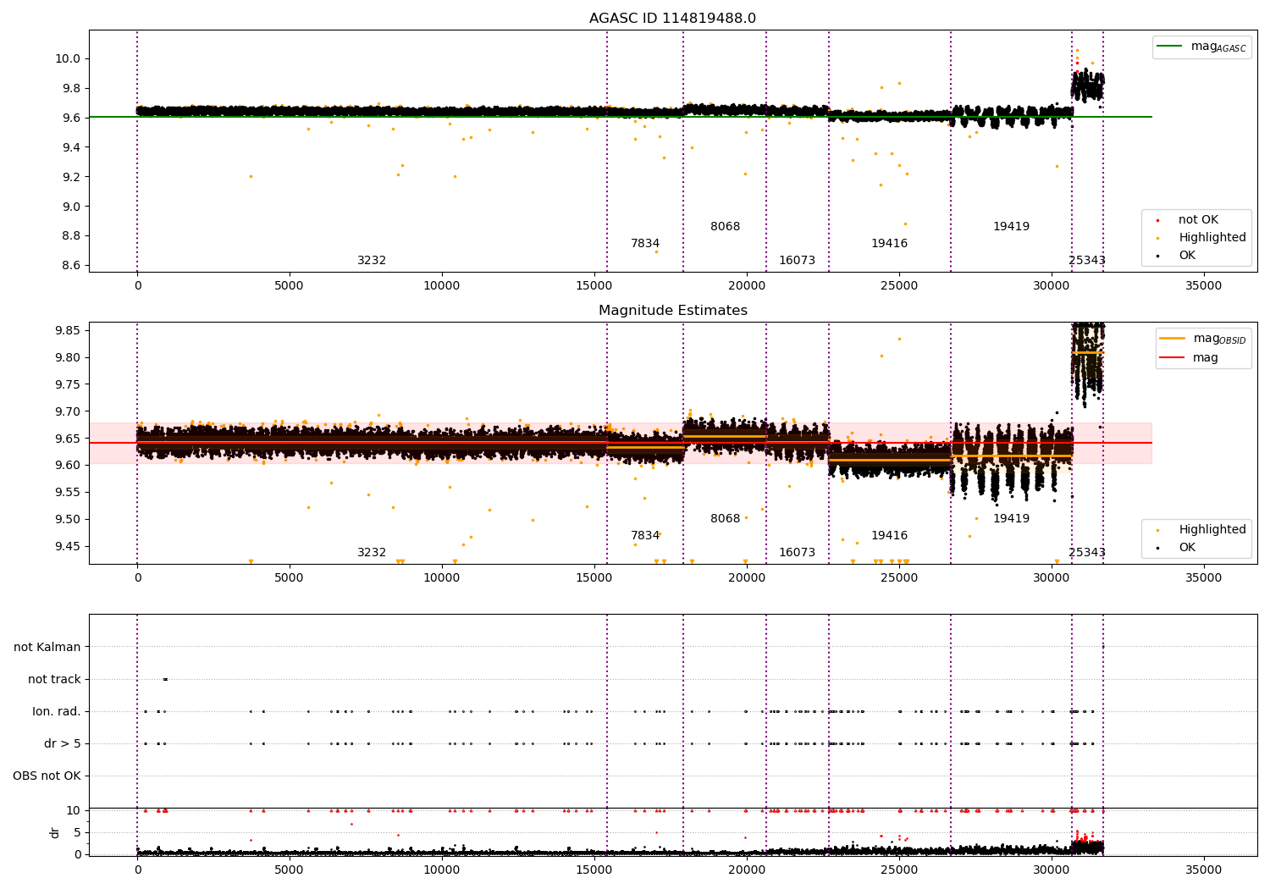Viewport: 1270px width, 889px height.
Task: Click obsid label 25343 in the AGASC plot
Action: [x=1087, y=261]
